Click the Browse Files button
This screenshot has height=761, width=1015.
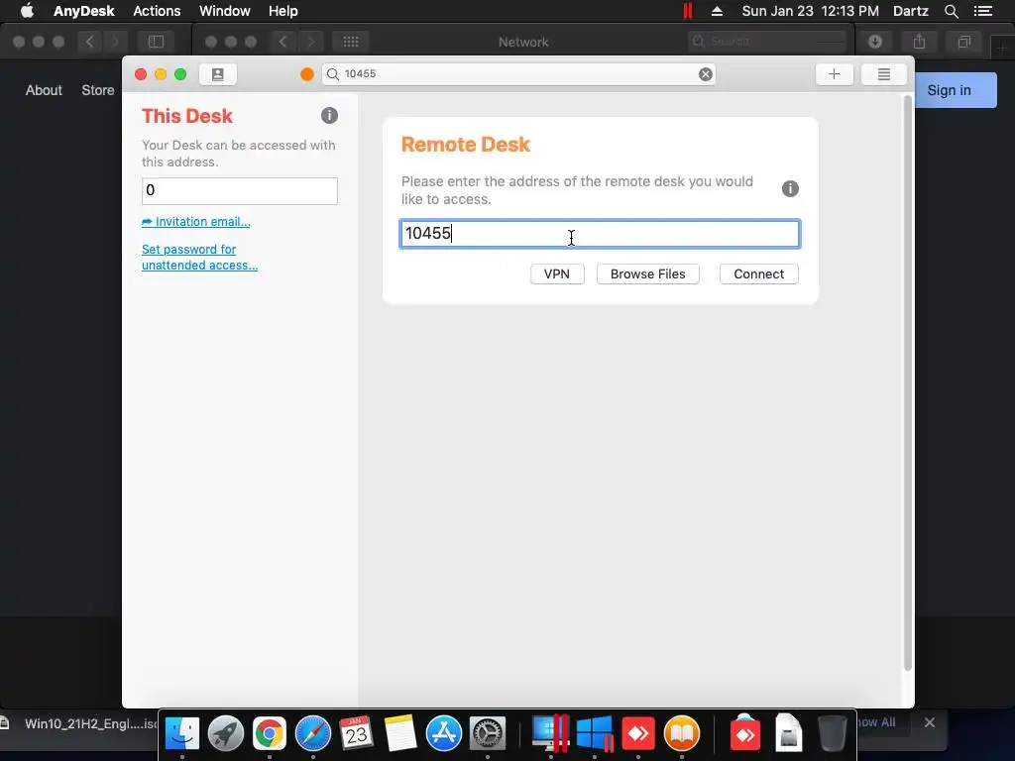647,273
